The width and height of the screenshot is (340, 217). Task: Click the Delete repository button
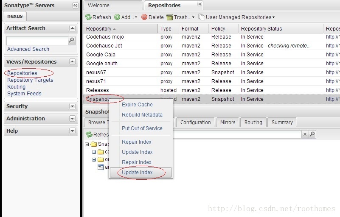tap(152, 17)
